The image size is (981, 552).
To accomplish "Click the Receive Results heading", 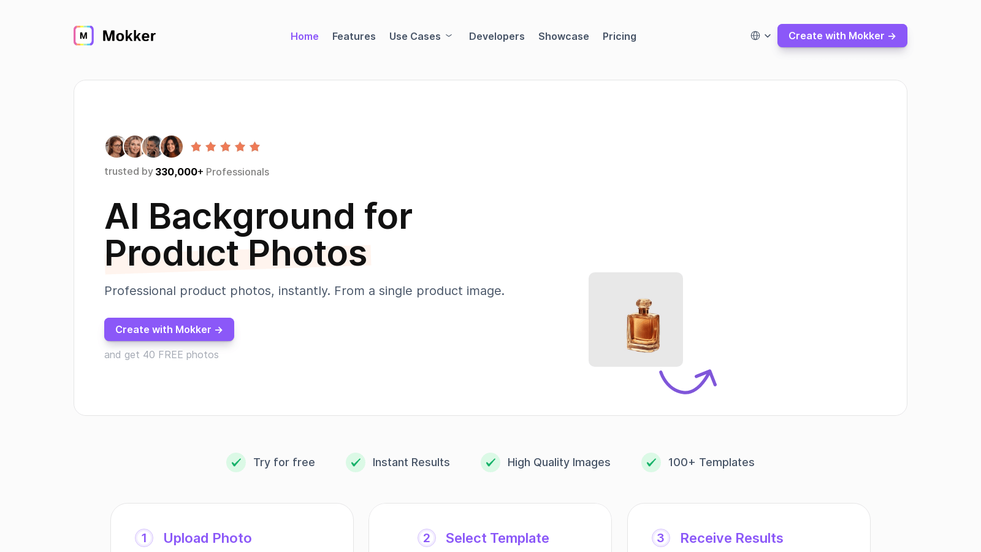I will point(732,538).
